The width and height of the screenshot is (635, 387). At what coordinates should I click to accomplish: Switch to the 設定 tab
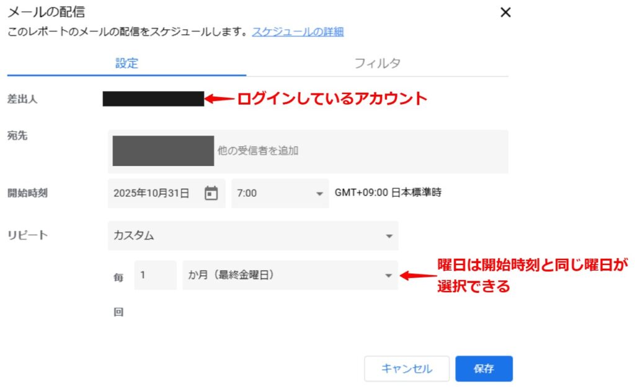[x=127, y=63]
